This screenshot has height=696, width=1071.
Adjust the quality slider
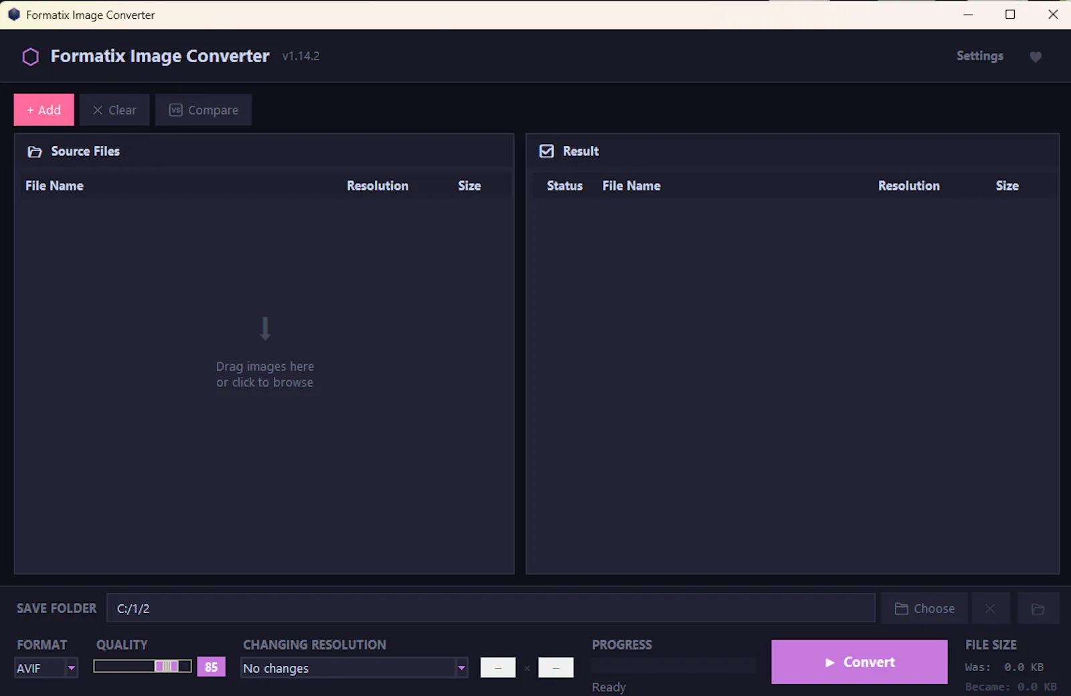143,666
